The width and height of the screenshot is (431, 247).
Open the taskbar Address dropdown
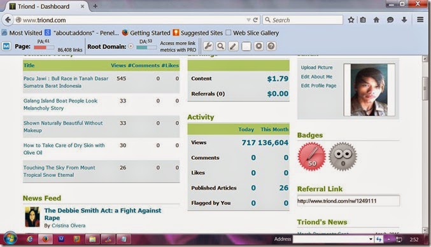click(371, 239)
